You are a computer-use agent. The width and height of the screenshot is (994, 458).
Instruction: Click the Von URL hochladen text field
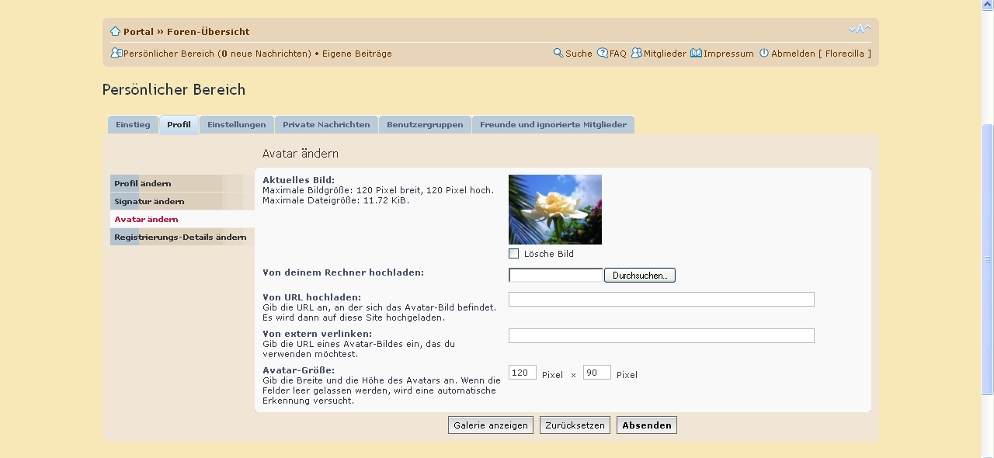tap(661, 300)
